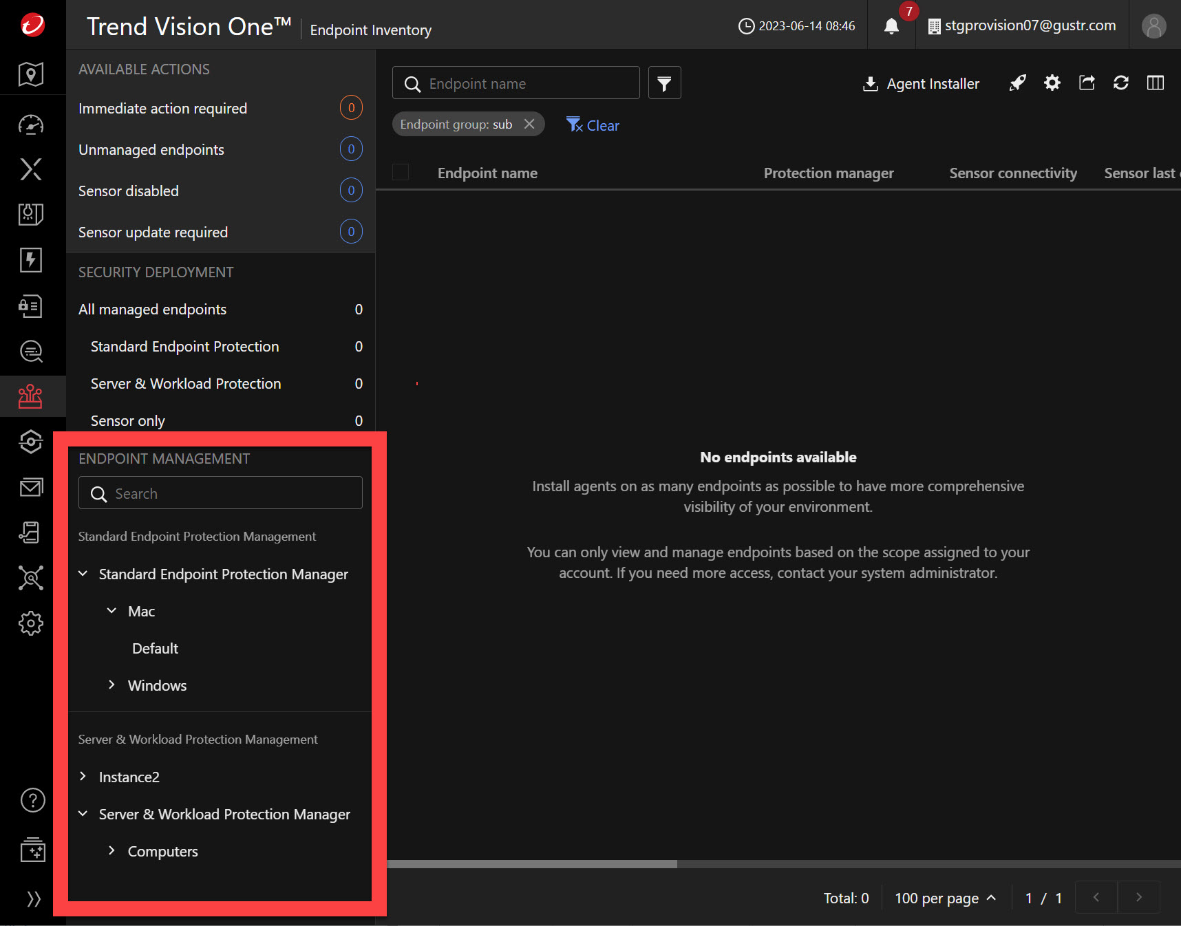
Task: Open the 100 per page dropdown
Action: pyautogui.click(x=945, y=898)
